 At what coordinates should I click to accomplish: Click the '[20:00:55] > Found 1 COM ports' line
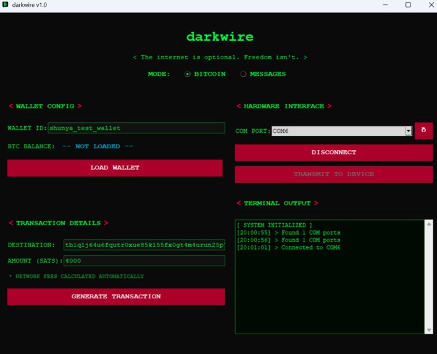pyautogui.click(x=288, y=233)
